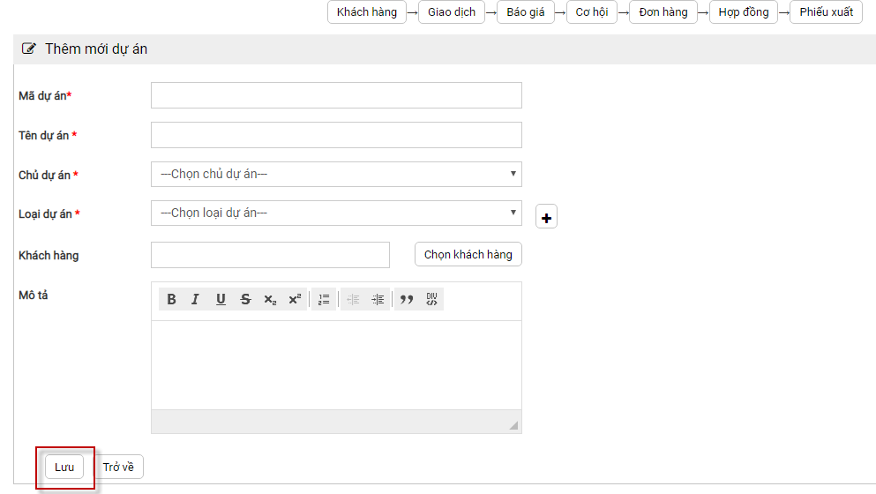Screen dimensions: 876x494
Task: Toggle Bold formatting in description editor
Action: 172,299
